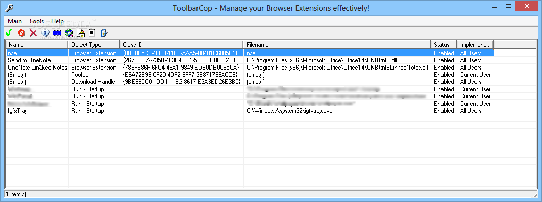Click Class ID starting with {789FE86F
The width and height of the screenshot is (542, 202).
tap(180, 68)
